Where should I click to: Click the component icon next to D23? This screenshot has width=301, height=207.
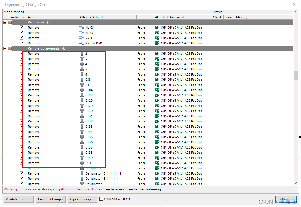(x=81, y=163)
